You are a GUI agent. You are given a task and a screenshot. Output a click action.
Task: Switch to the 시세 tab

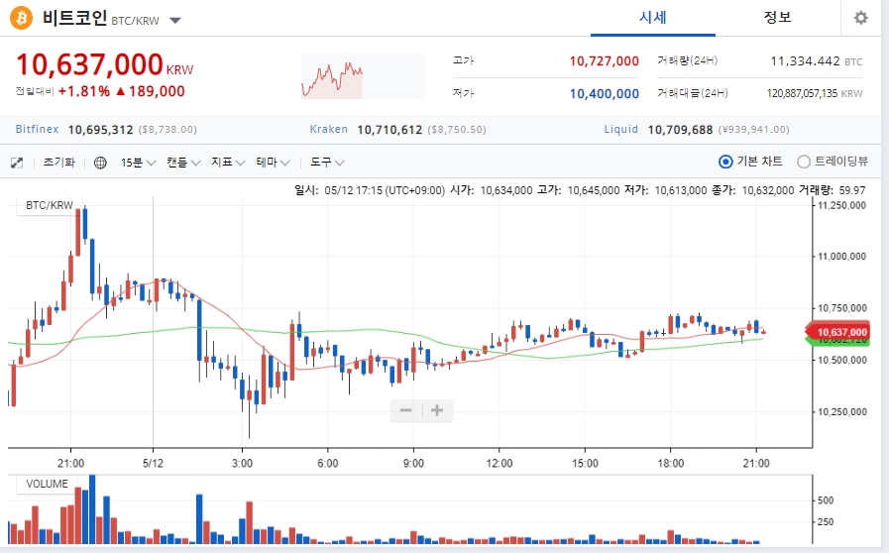[x=652, y=18]
